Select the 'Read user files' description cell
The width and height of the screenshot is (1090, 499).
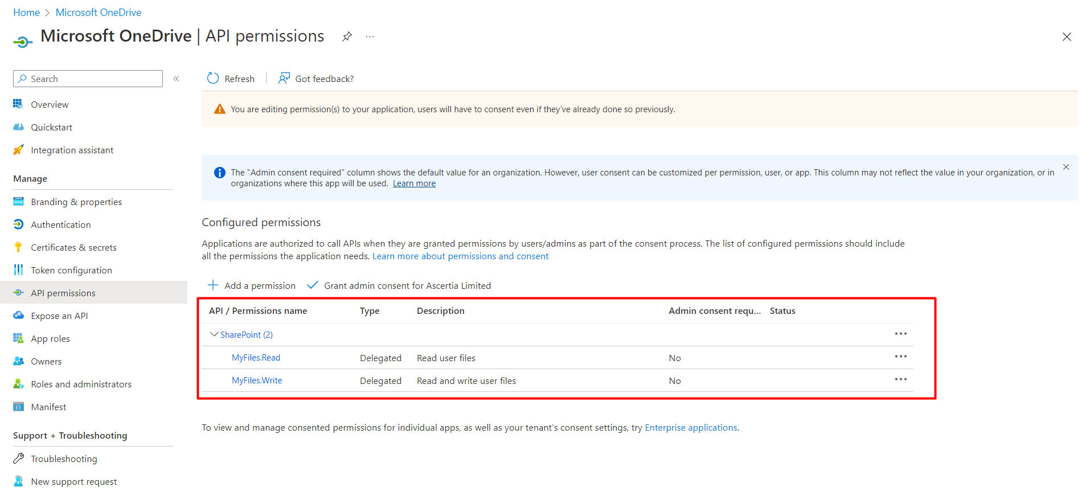446,358
